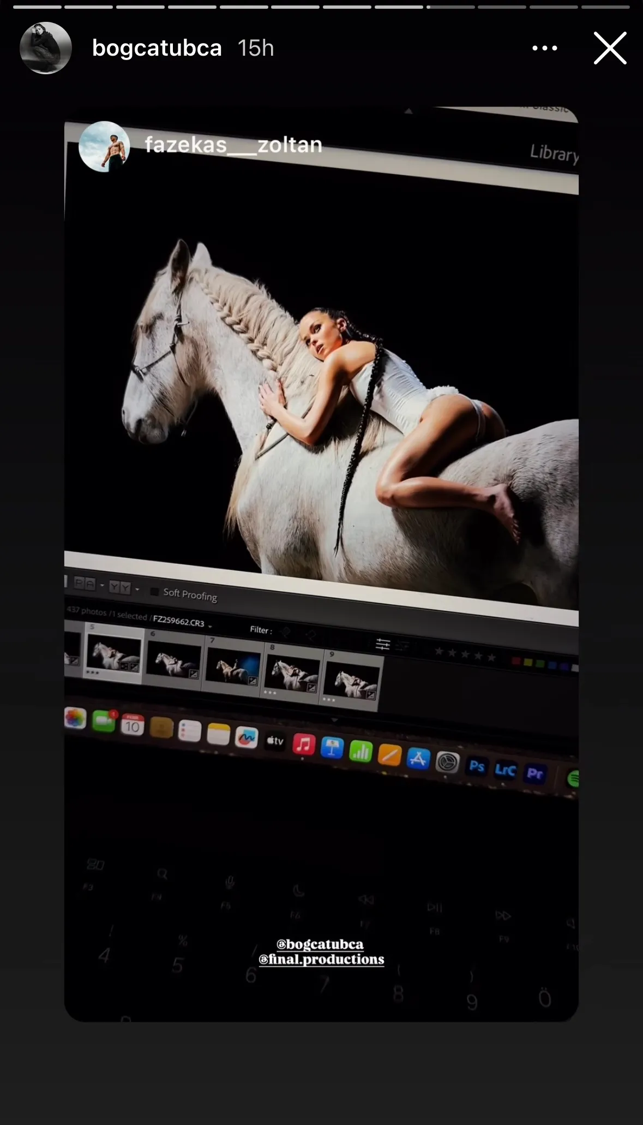This screenshot has height=1125, width=643.
Task: Open the Premiere Pro dock icon
Action: click(x=534, y=773)
